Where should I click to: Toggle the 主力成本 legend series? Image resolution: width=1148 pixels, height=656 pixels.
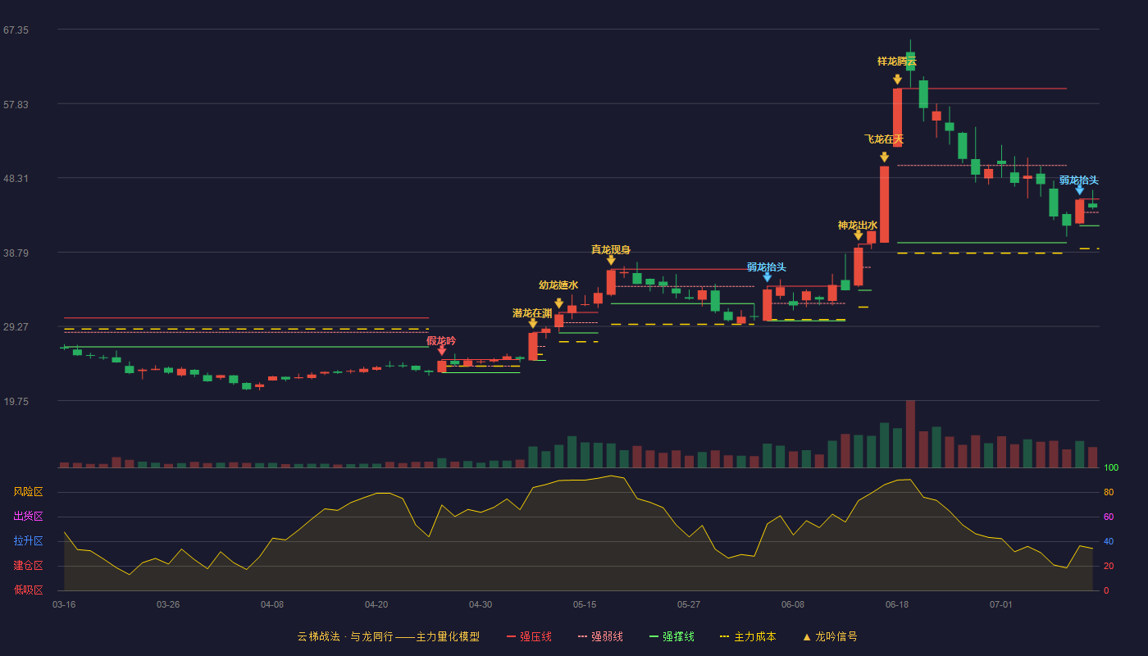coord(747,636)
